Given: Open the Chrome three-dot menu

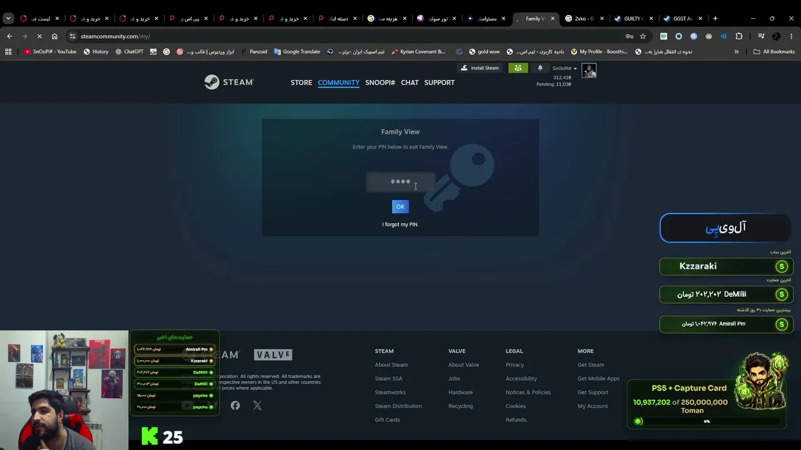Looking at the screenshot, I should point(792,36).
